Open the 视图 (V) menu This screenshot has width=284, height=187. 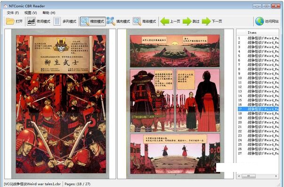coord(31,13)
